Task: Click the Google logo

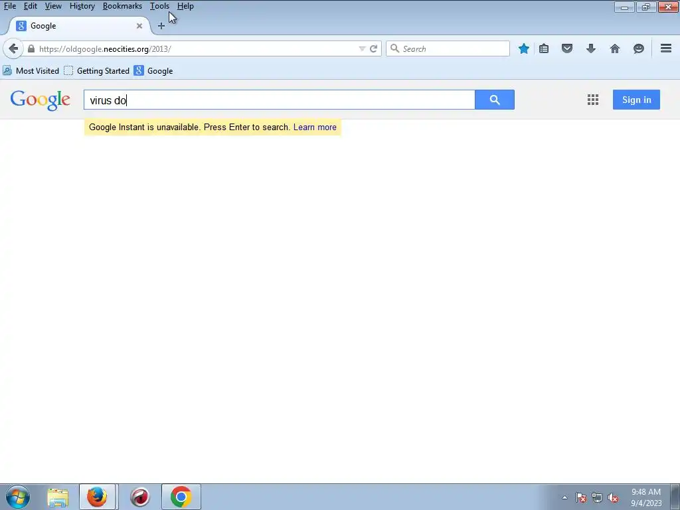Action: point(40,100)
